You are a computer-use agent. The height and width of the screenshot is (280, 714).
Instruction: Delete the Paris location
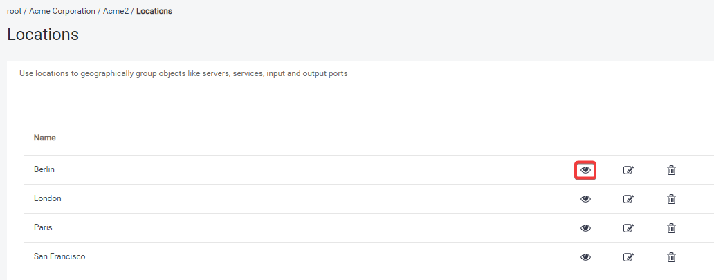point(671,228)
